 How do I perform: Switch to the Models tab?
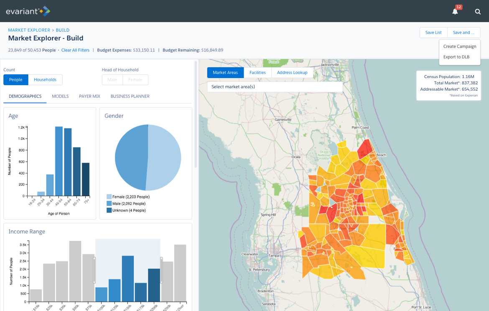(x=60, y=96)
